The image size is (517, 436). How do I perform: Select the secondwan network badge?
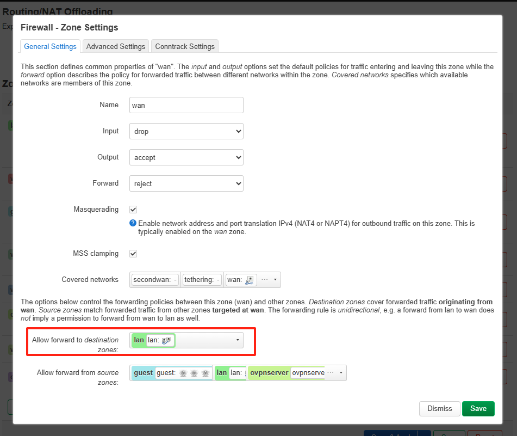pos(155,280)
